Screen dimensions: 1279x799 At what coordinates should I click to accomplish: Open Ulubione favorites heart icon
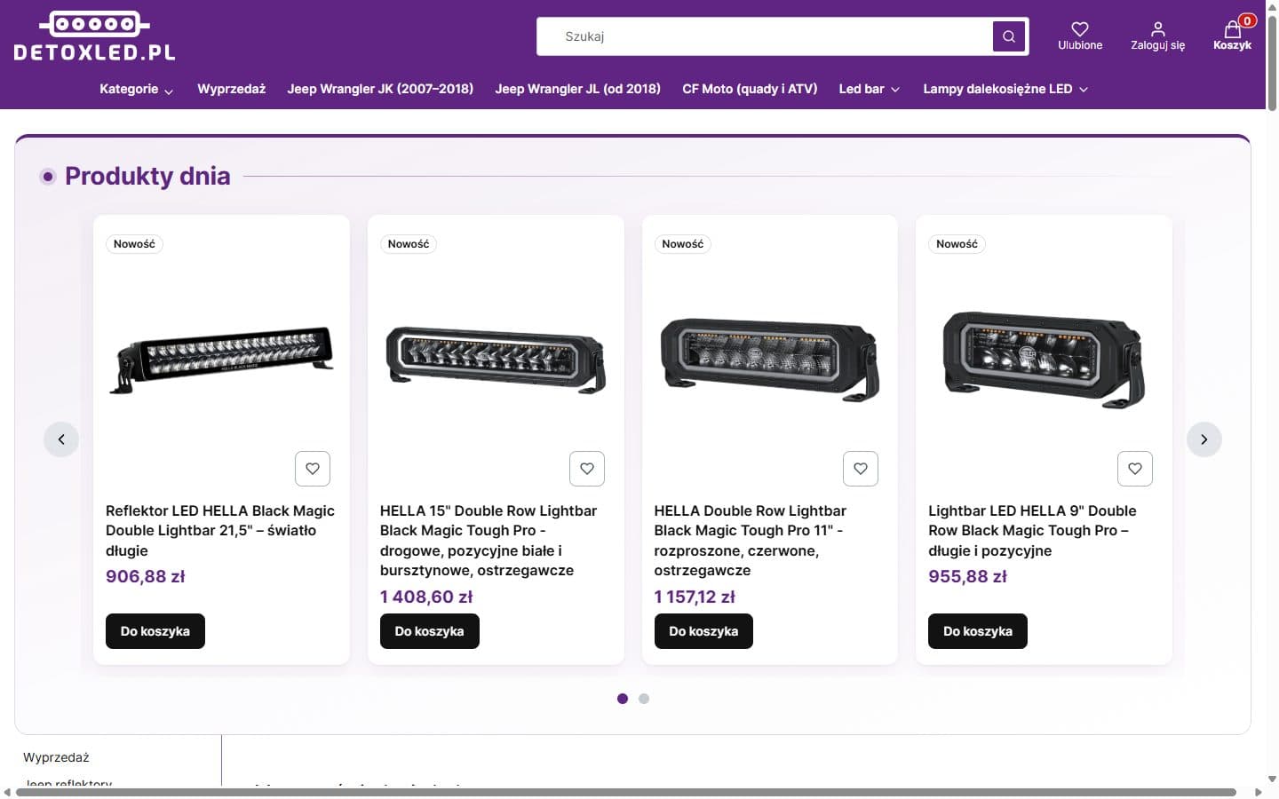1080,29
